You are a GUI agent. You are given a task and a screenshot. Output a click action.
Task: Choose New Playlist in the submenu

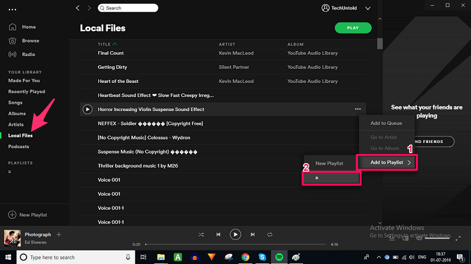330,163
